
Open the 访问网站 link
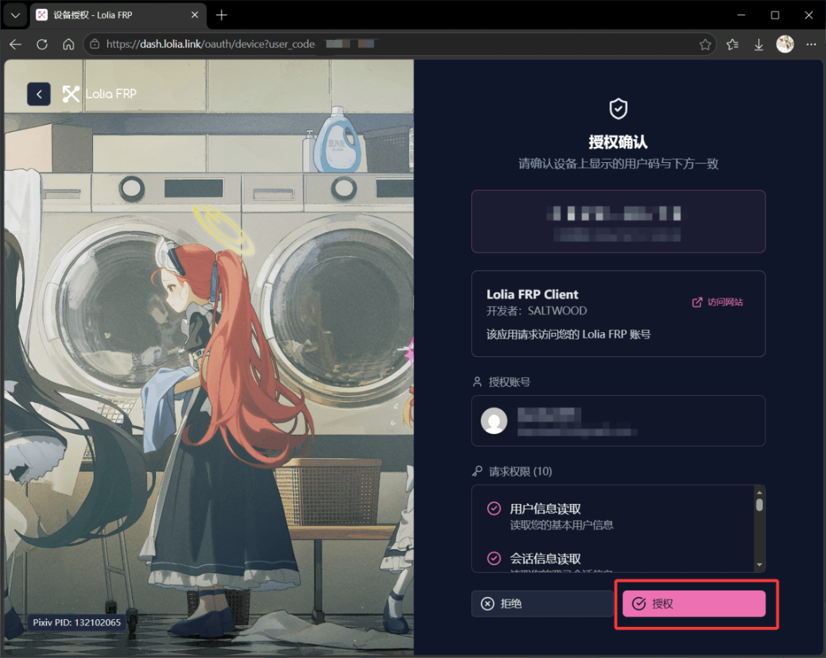coord(718,302)
